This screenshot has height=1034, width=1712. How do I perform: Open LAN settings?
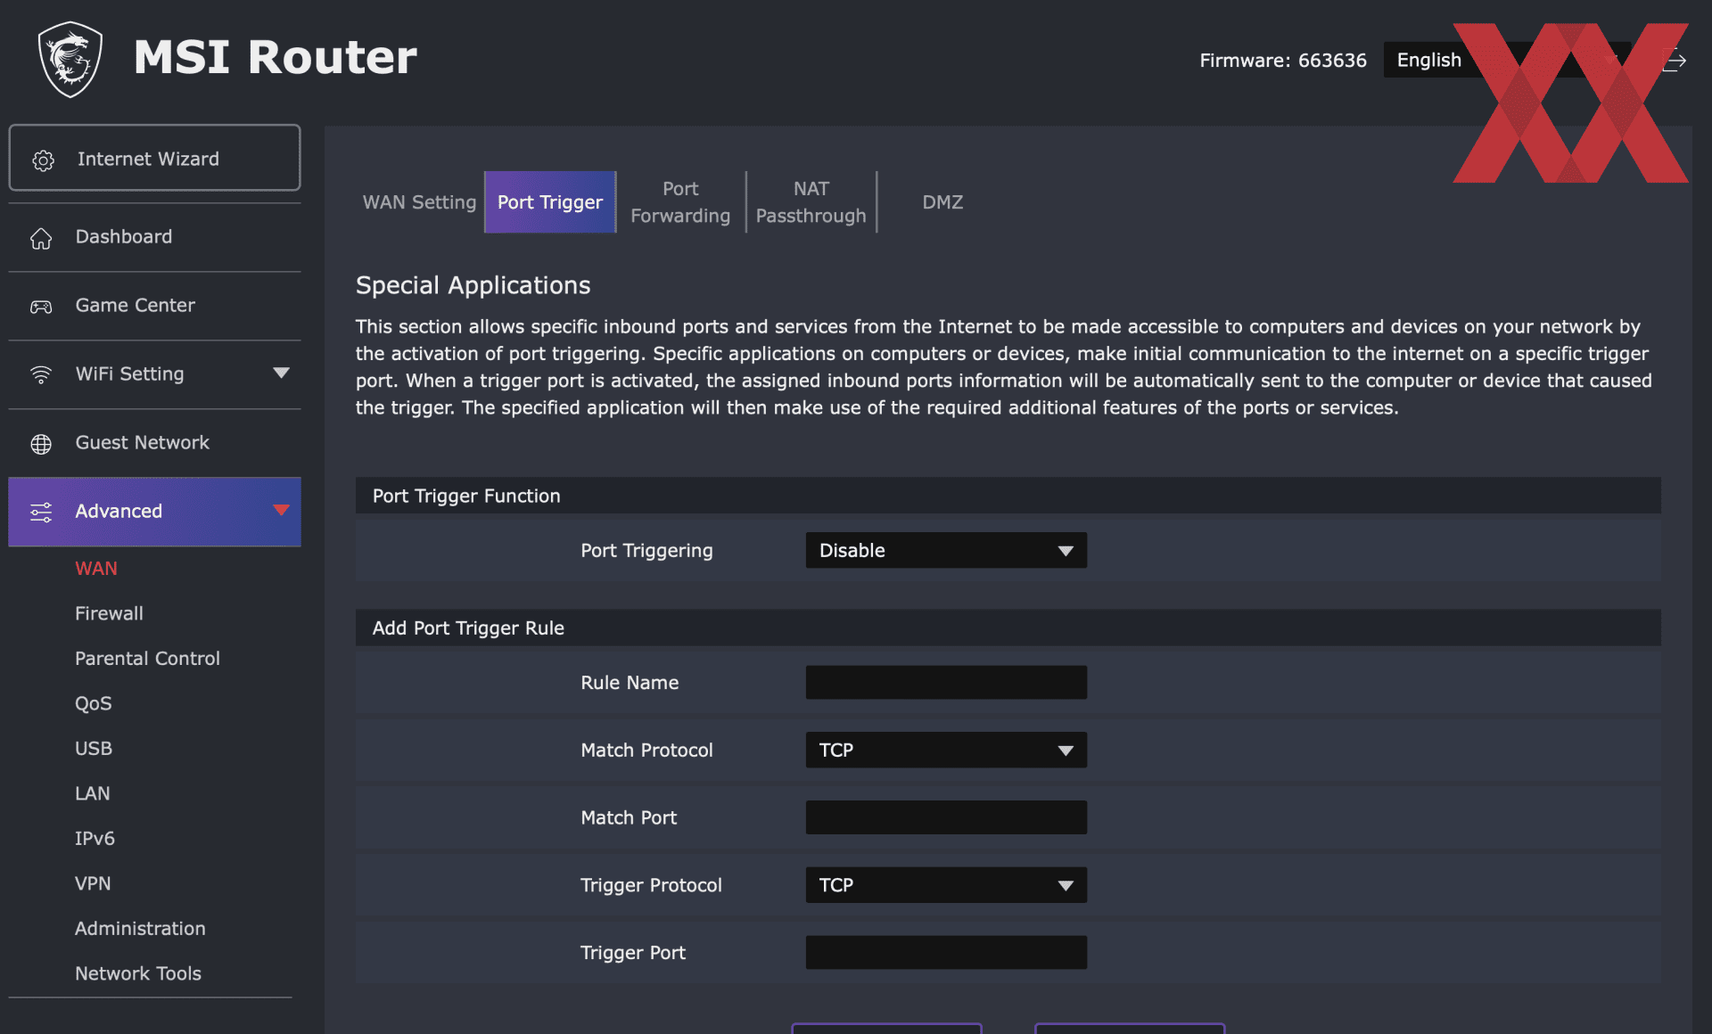click(93, 793)
